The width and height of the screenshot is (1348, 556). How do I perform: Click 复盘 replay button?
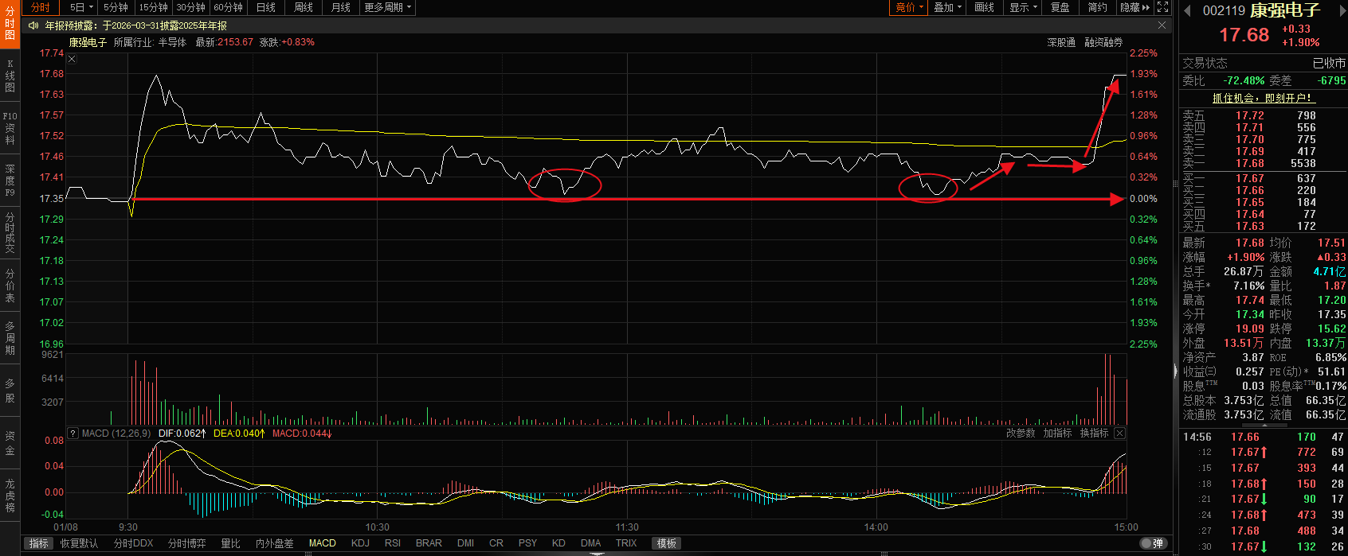tap(1060, 7)
